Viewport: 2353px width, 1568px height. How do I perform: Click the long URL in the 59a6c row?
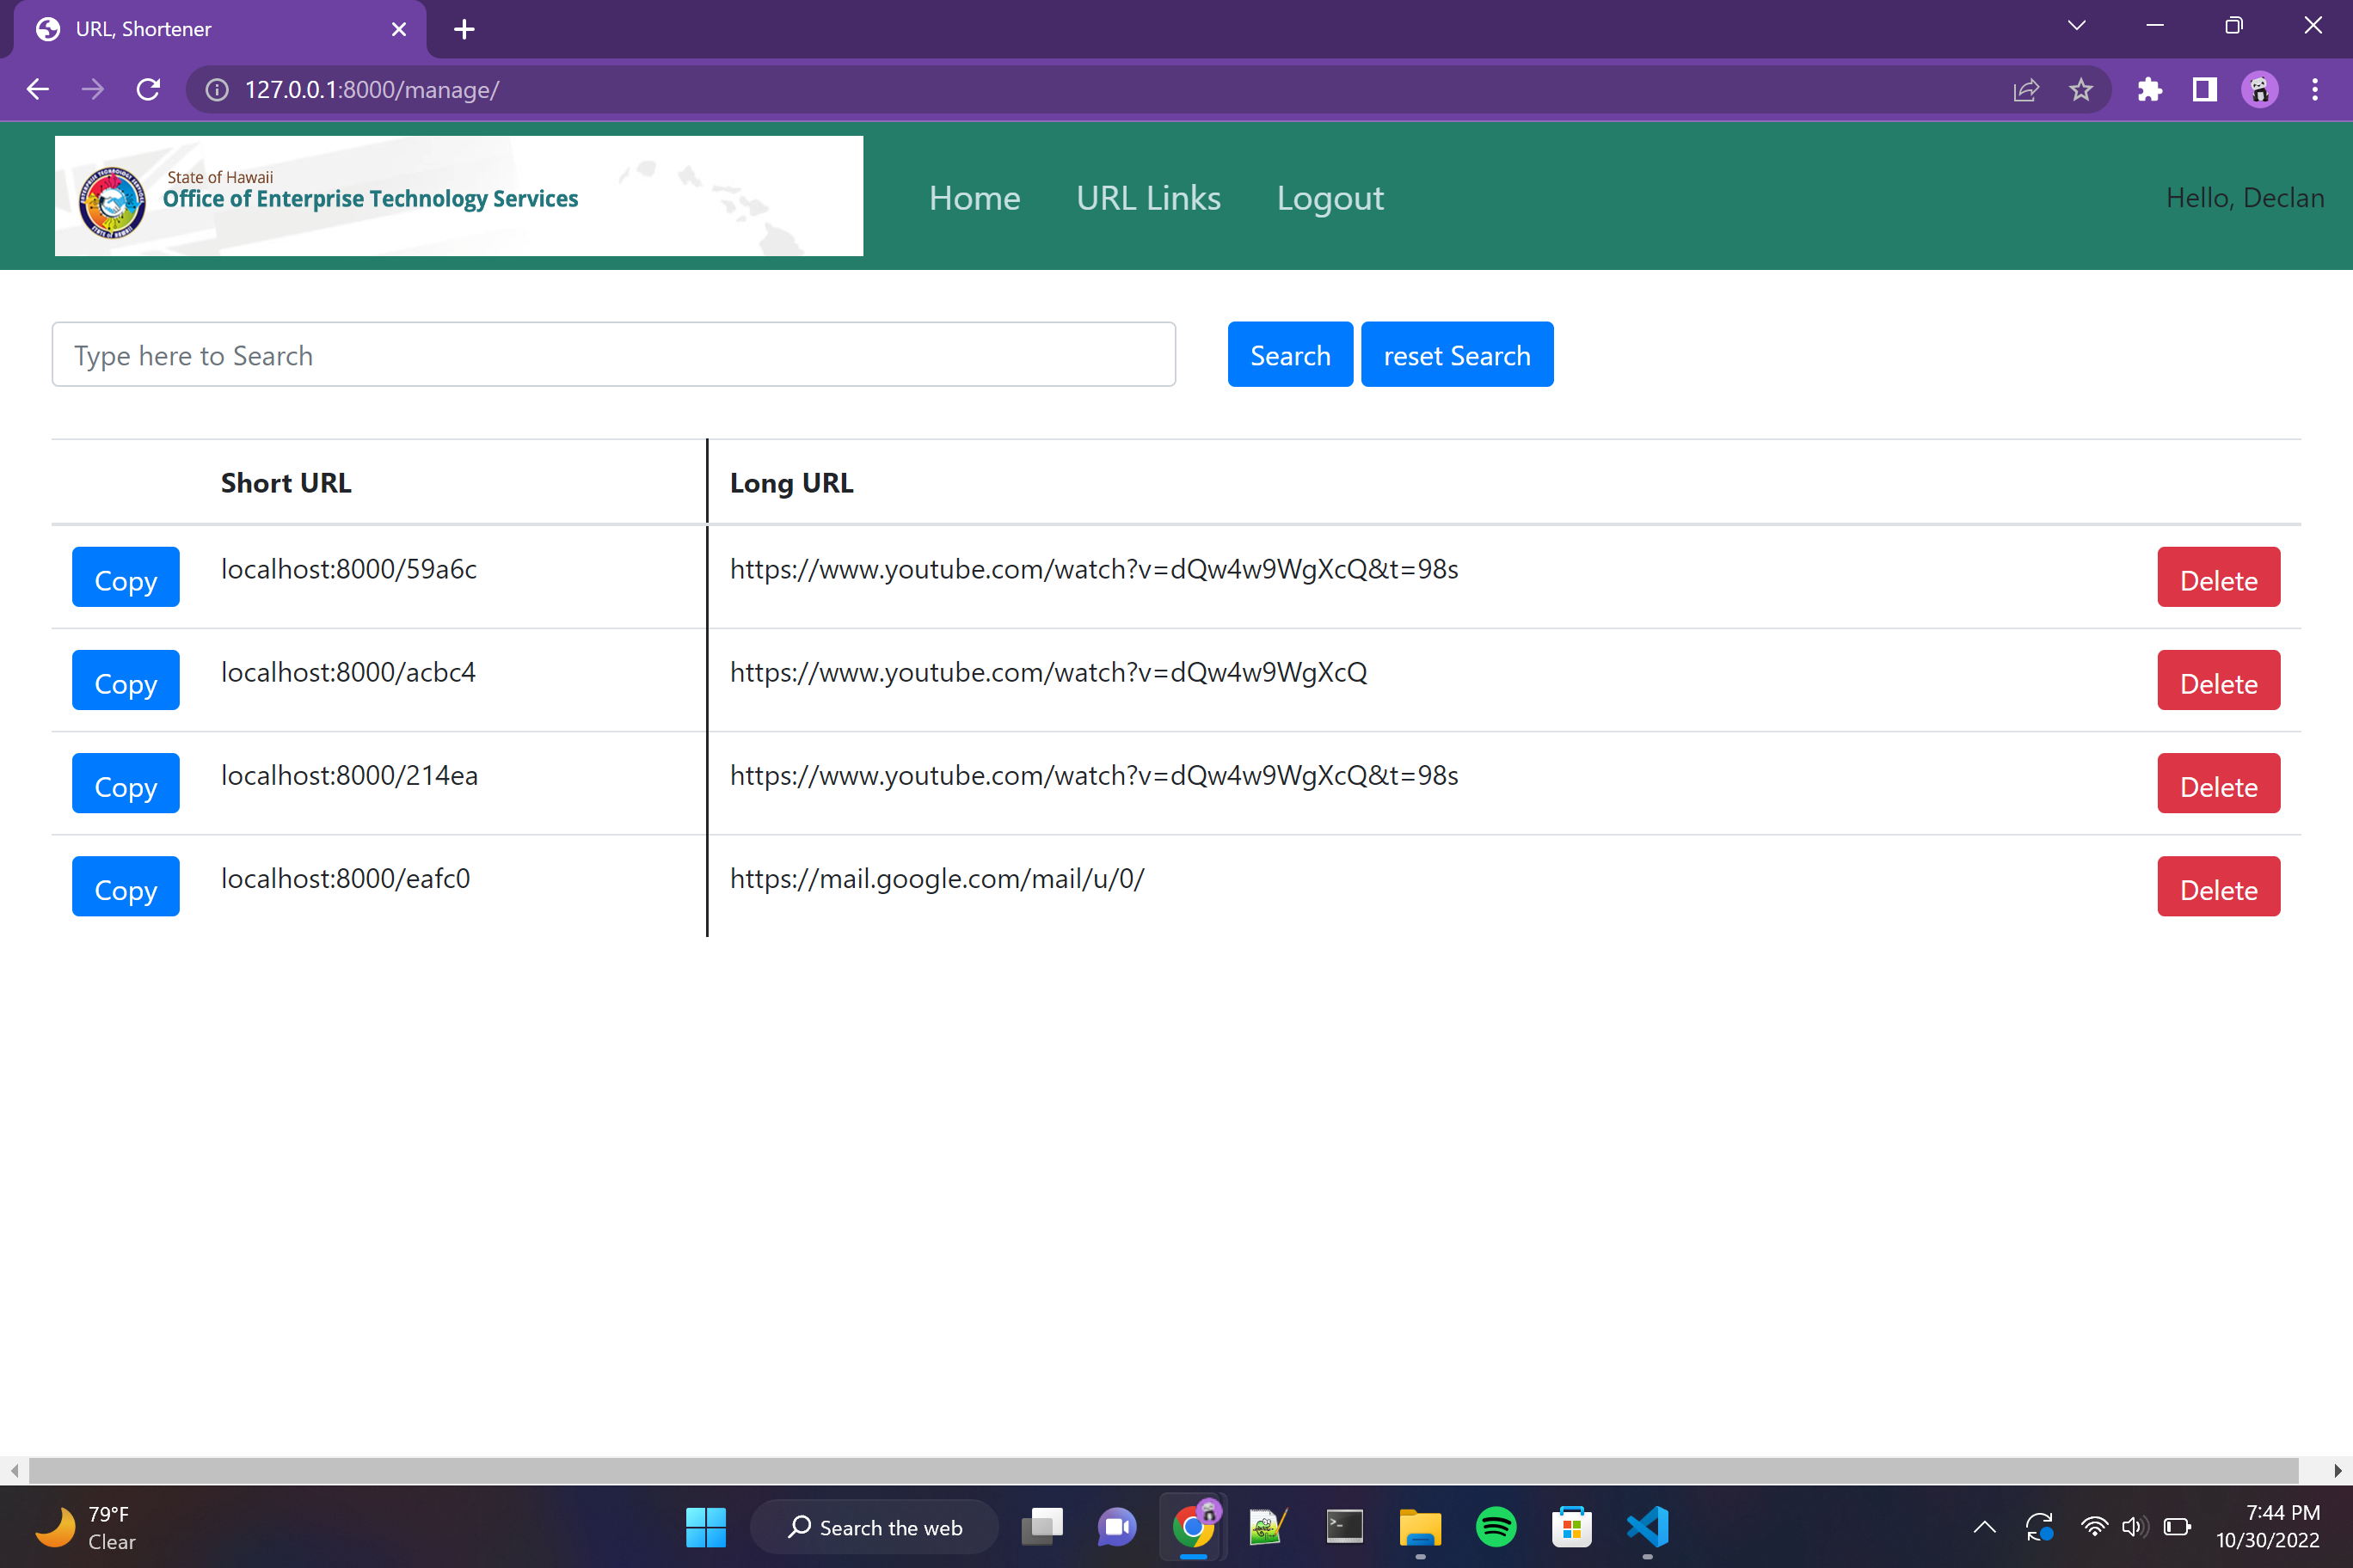tap(1093, 569)
